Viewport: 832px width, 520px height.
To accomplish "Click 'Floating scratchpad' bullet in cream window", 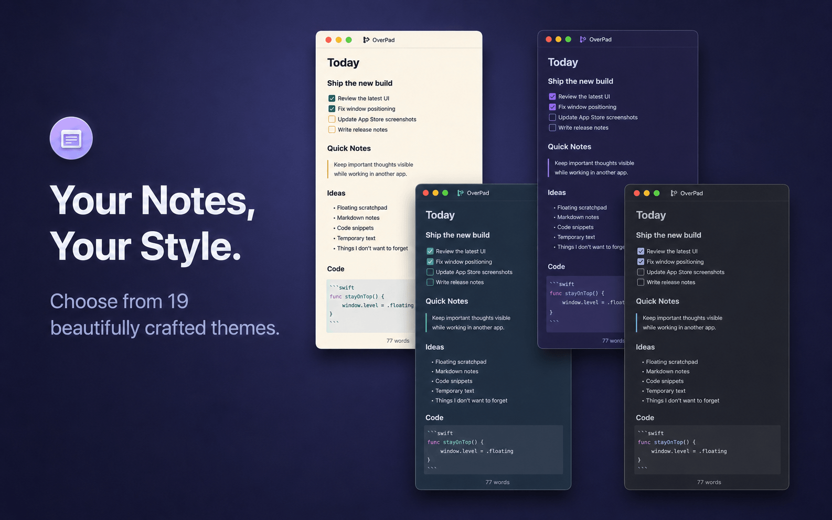I will coord(362,208).
